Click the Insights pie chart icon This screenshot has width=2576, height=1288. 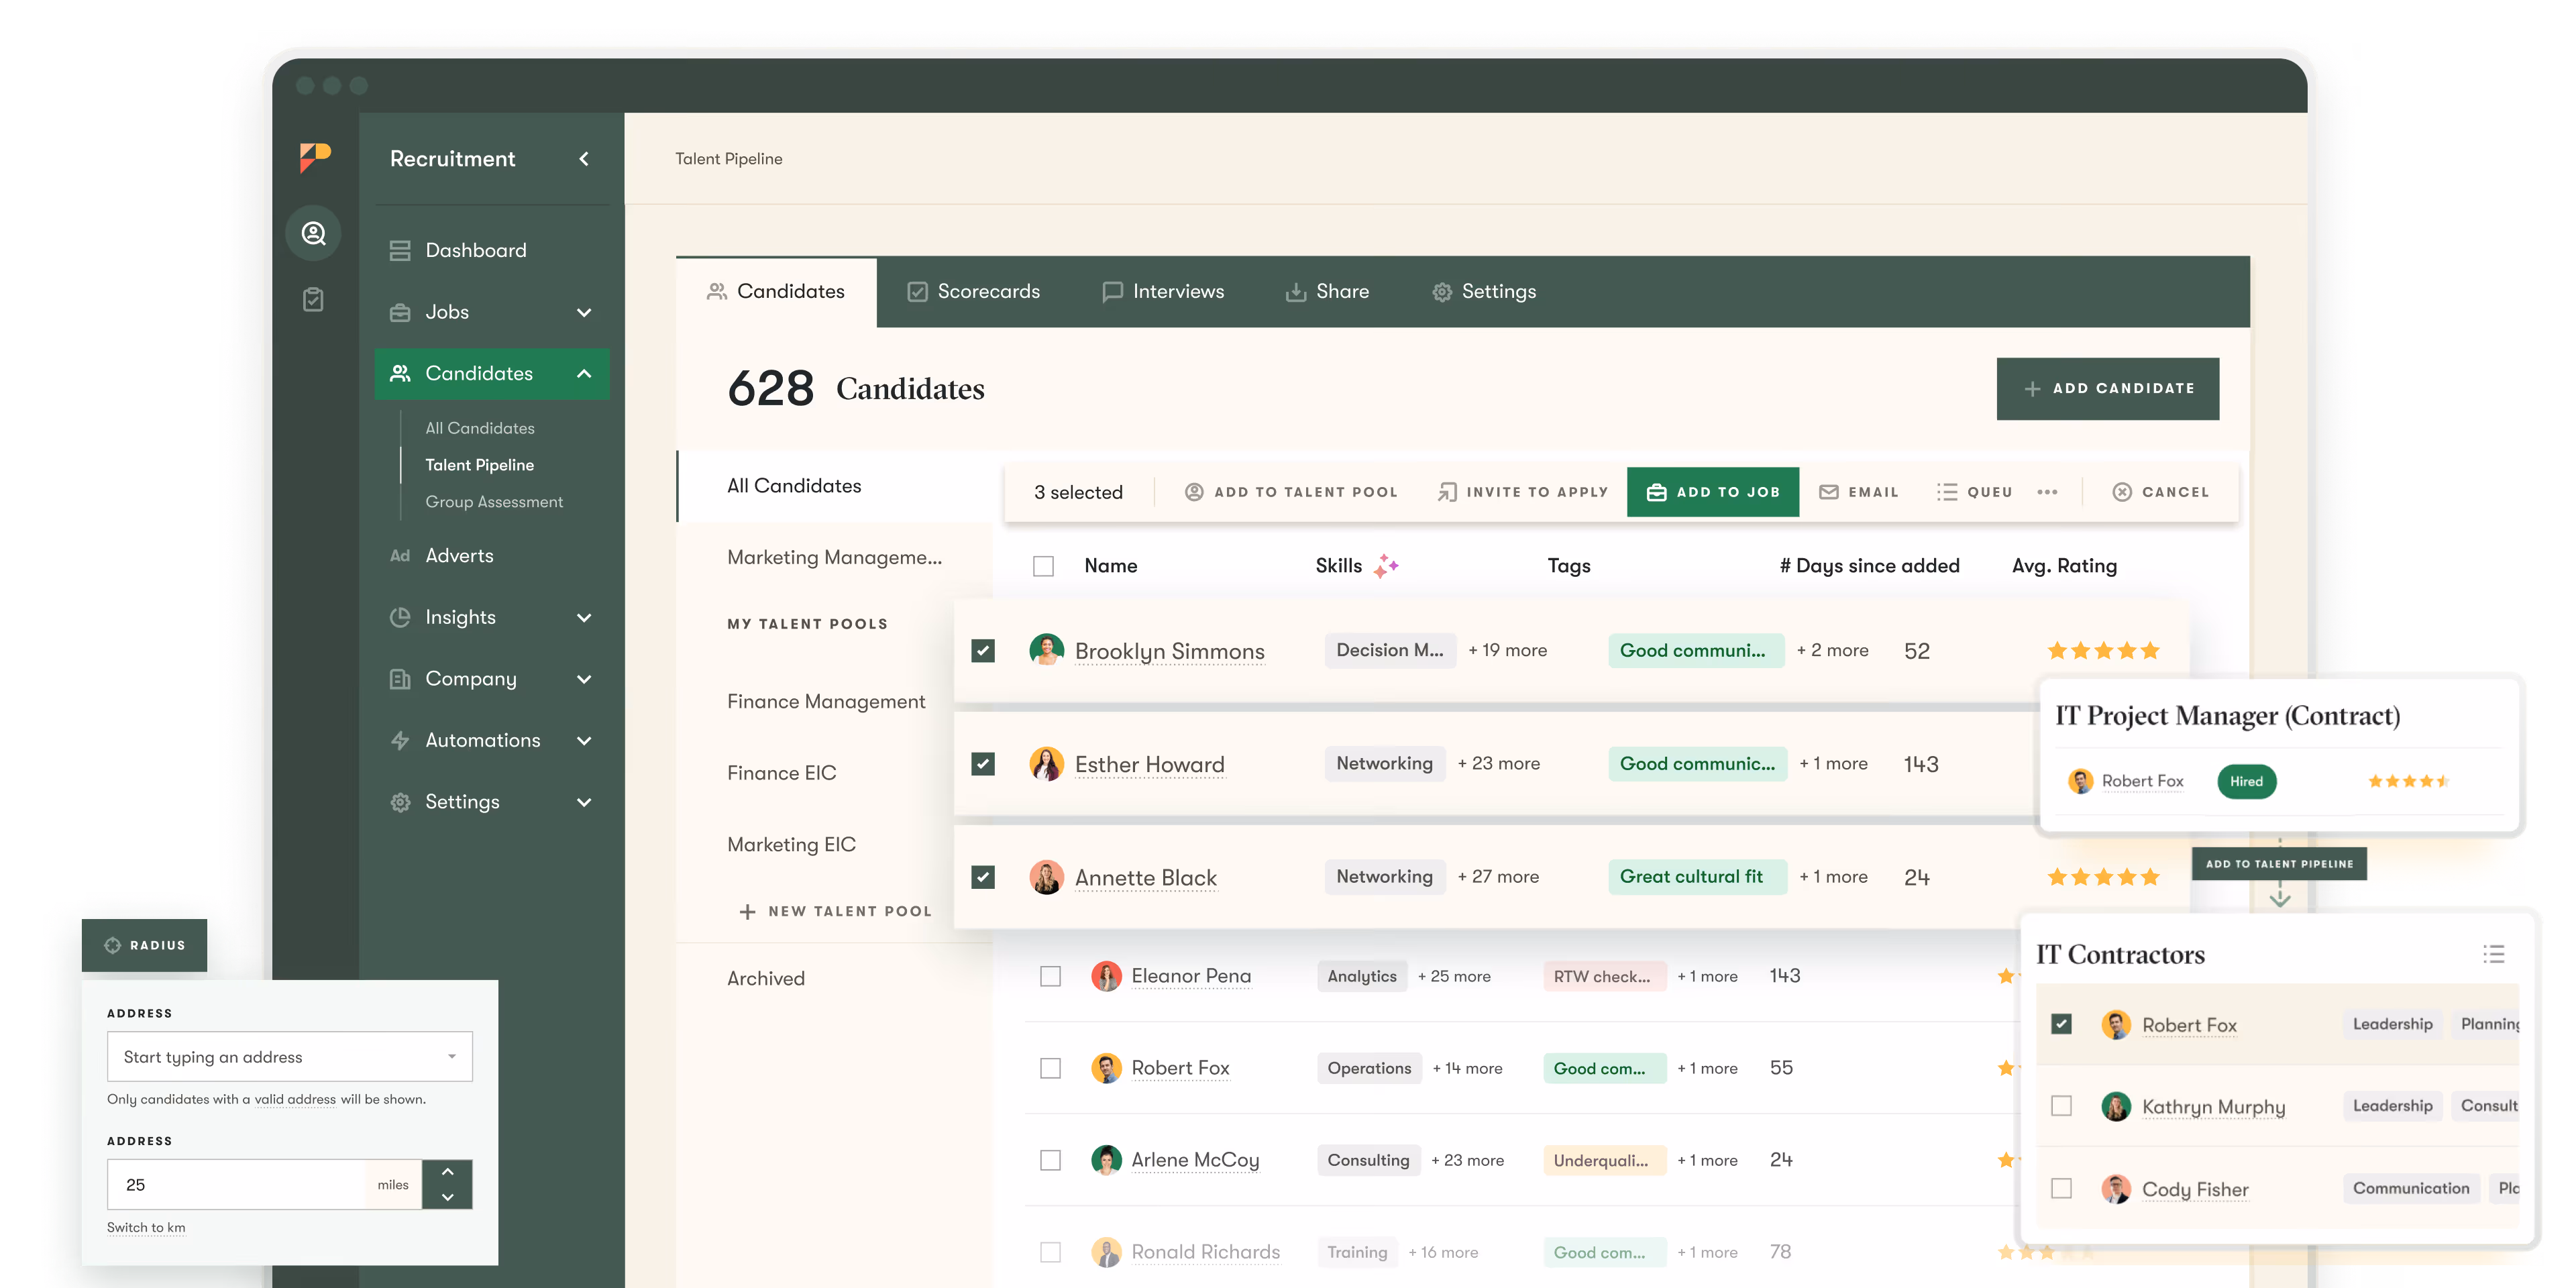[x=400, y=617]
